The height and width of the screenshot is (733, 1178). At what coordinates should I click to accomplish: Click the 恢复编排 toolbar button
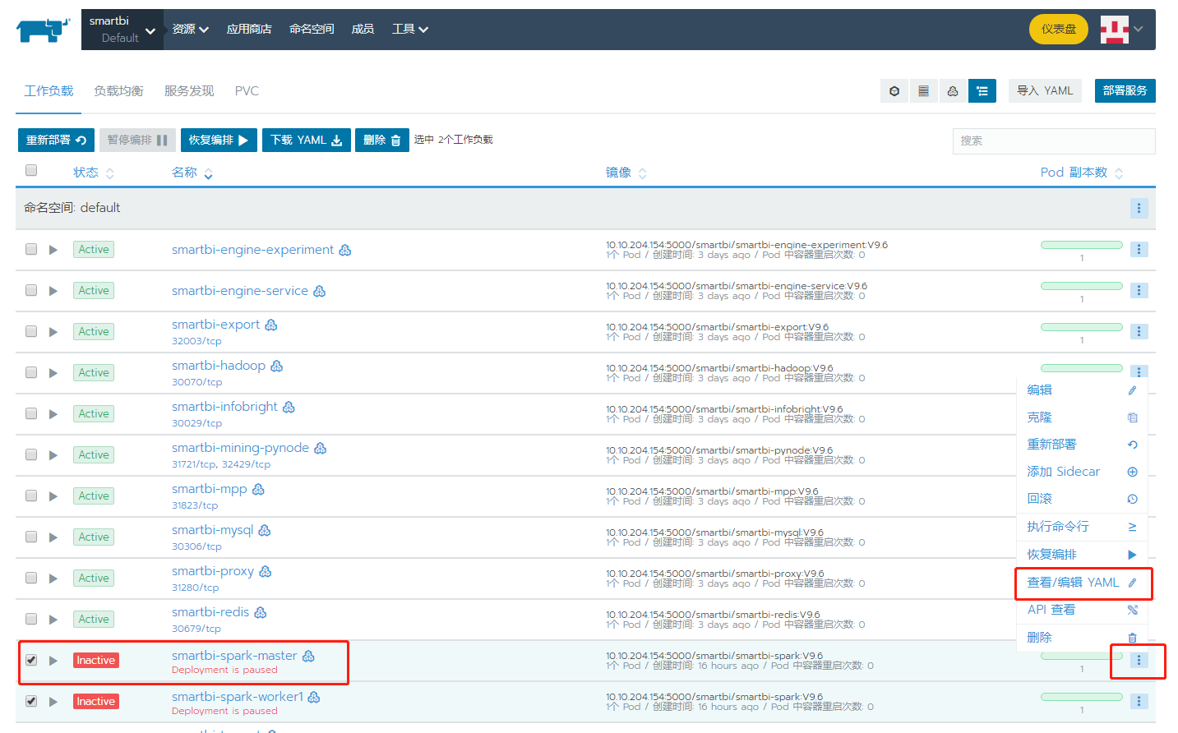[x=219, y=141]
